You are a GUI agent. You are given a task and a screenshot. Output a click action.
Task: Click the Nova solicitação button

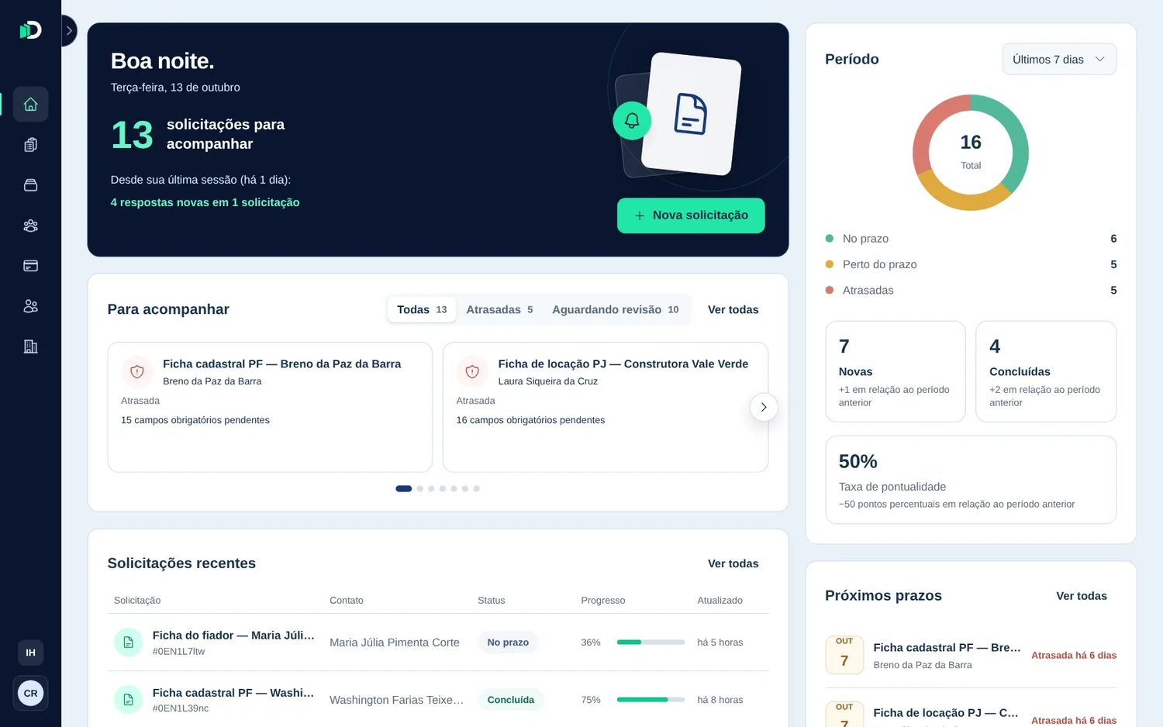(691, 215)
